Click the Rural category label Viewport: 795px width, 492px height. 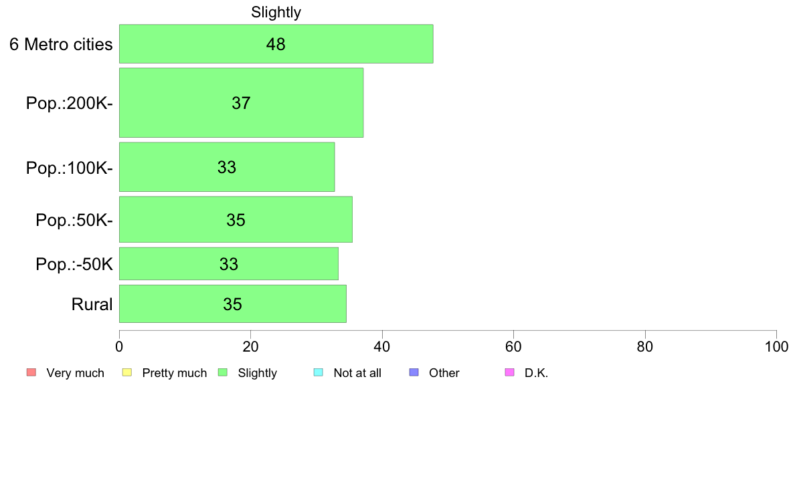(x=92, y=305)
